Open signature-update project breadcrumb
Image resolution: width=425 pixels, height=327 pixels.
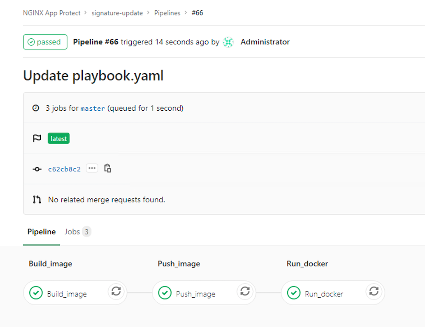point(117,13)
